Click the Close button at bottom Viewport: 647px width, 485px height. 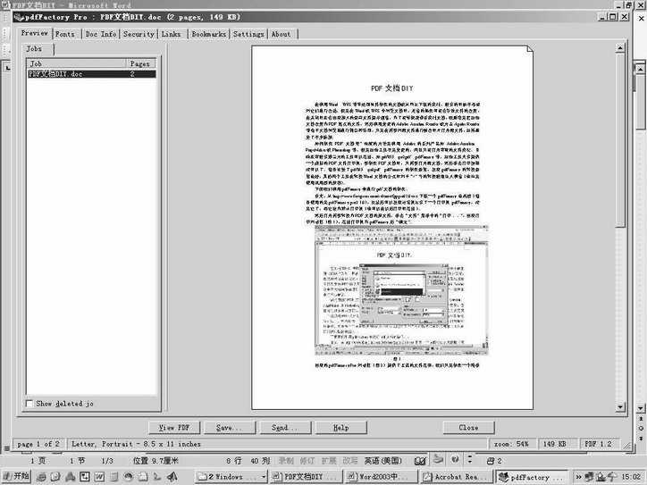(468, 428)
